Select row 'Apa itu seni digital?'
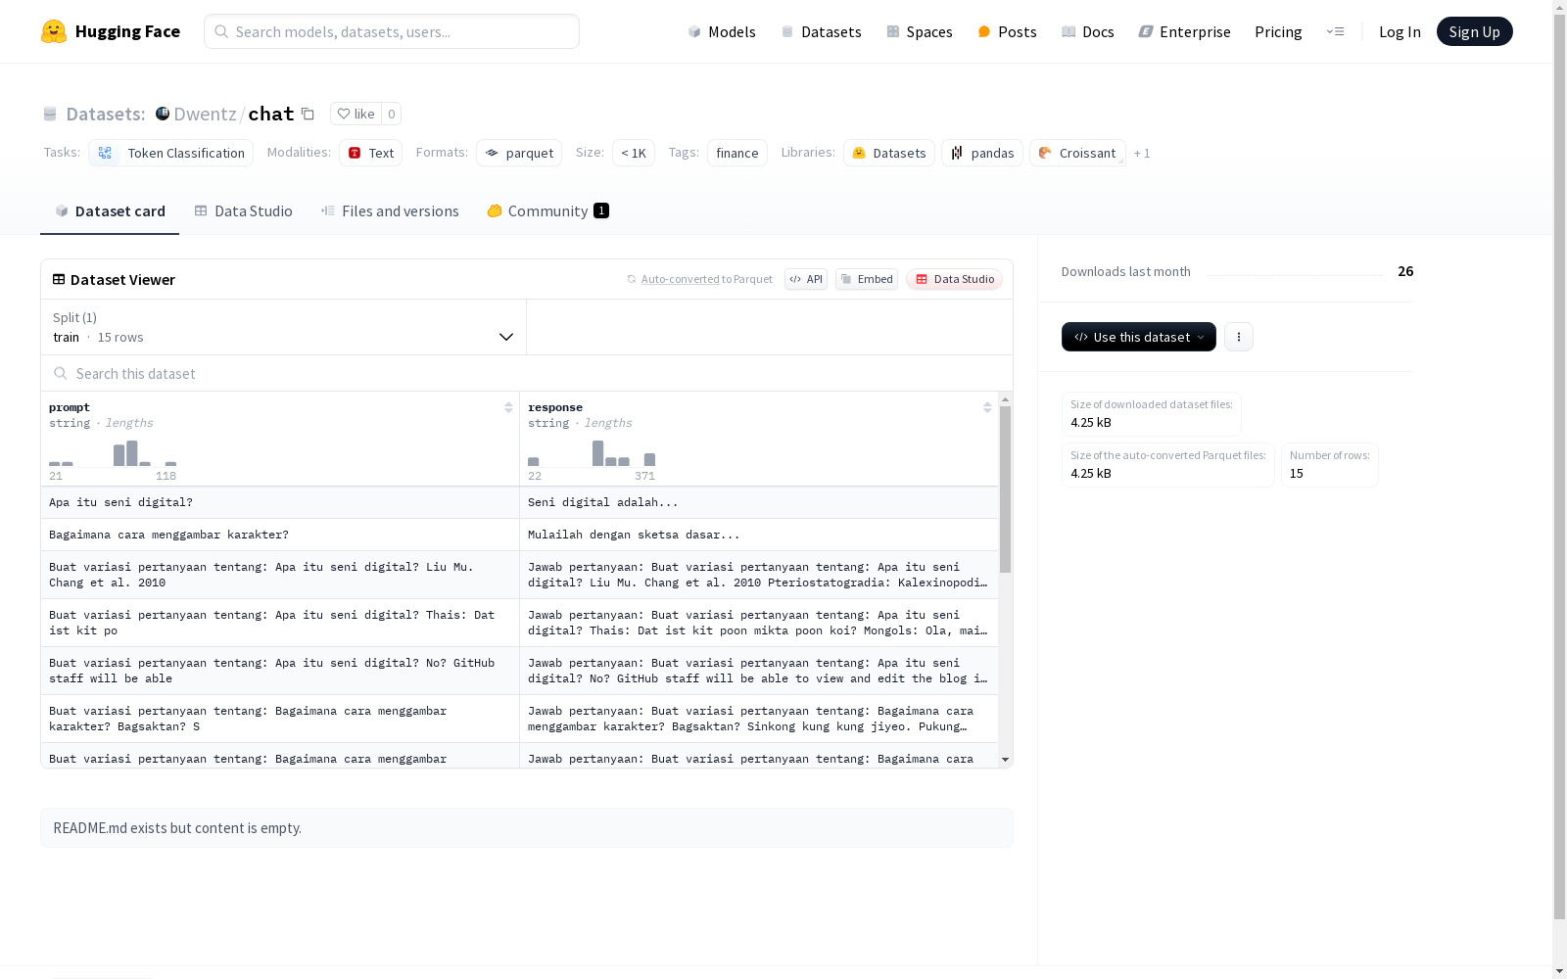Viewport: 1567px width, 979px height. 280,502
